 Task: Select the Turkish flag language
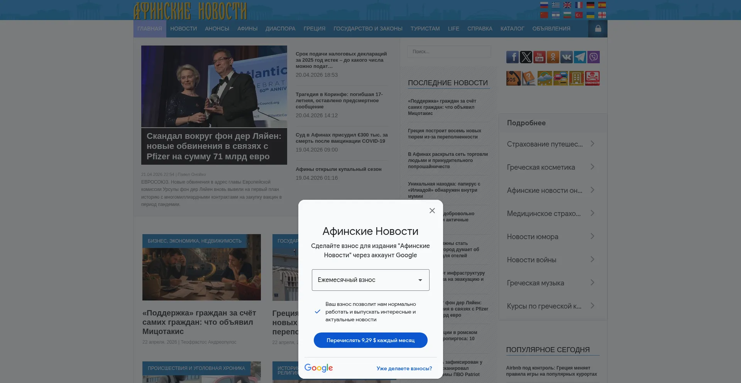[x=579, y=15]
